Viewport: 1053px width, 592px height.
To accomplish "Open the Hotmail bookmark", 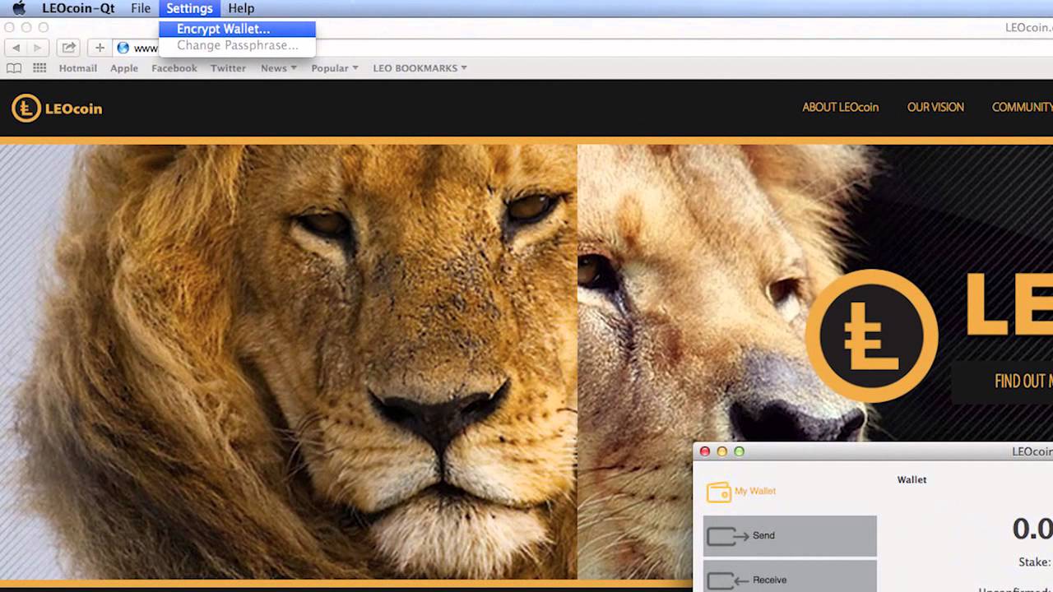I will [x=78, y=68].
